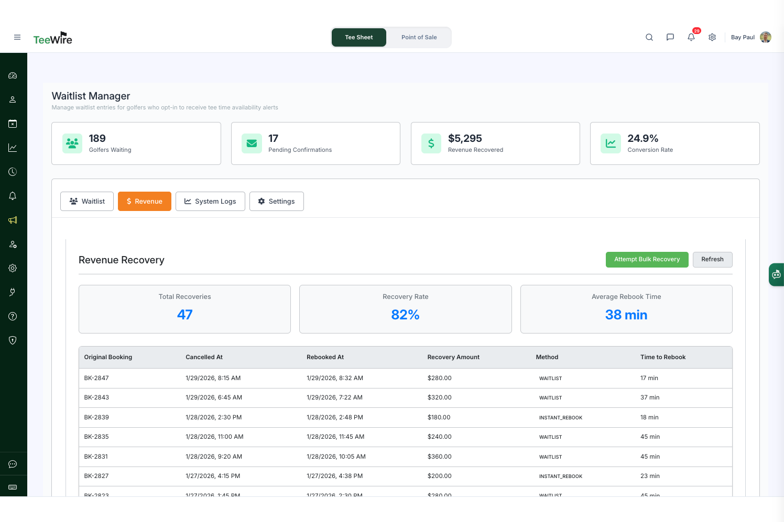Click the Refresh button
Viewport: 784px width, 522px height.
(x=713, y=260)
